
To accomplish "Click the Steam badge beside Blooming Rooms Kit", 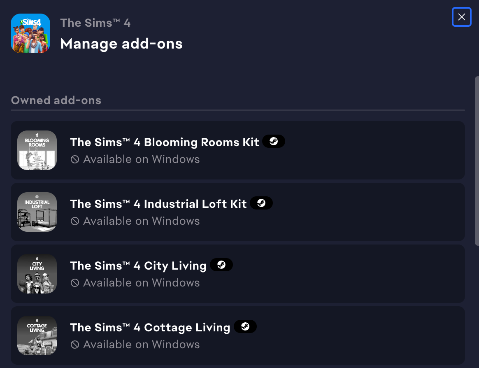I will tap(274, 142).
